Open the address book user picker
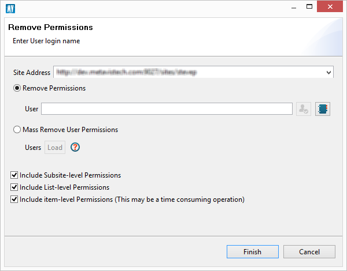The width and height of the screenshot is (347, 271). tap(322, 109)
